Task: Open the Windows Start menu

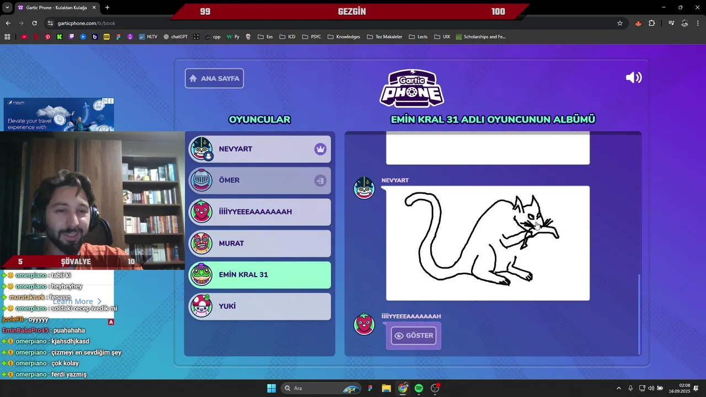Action: [271, 388]
